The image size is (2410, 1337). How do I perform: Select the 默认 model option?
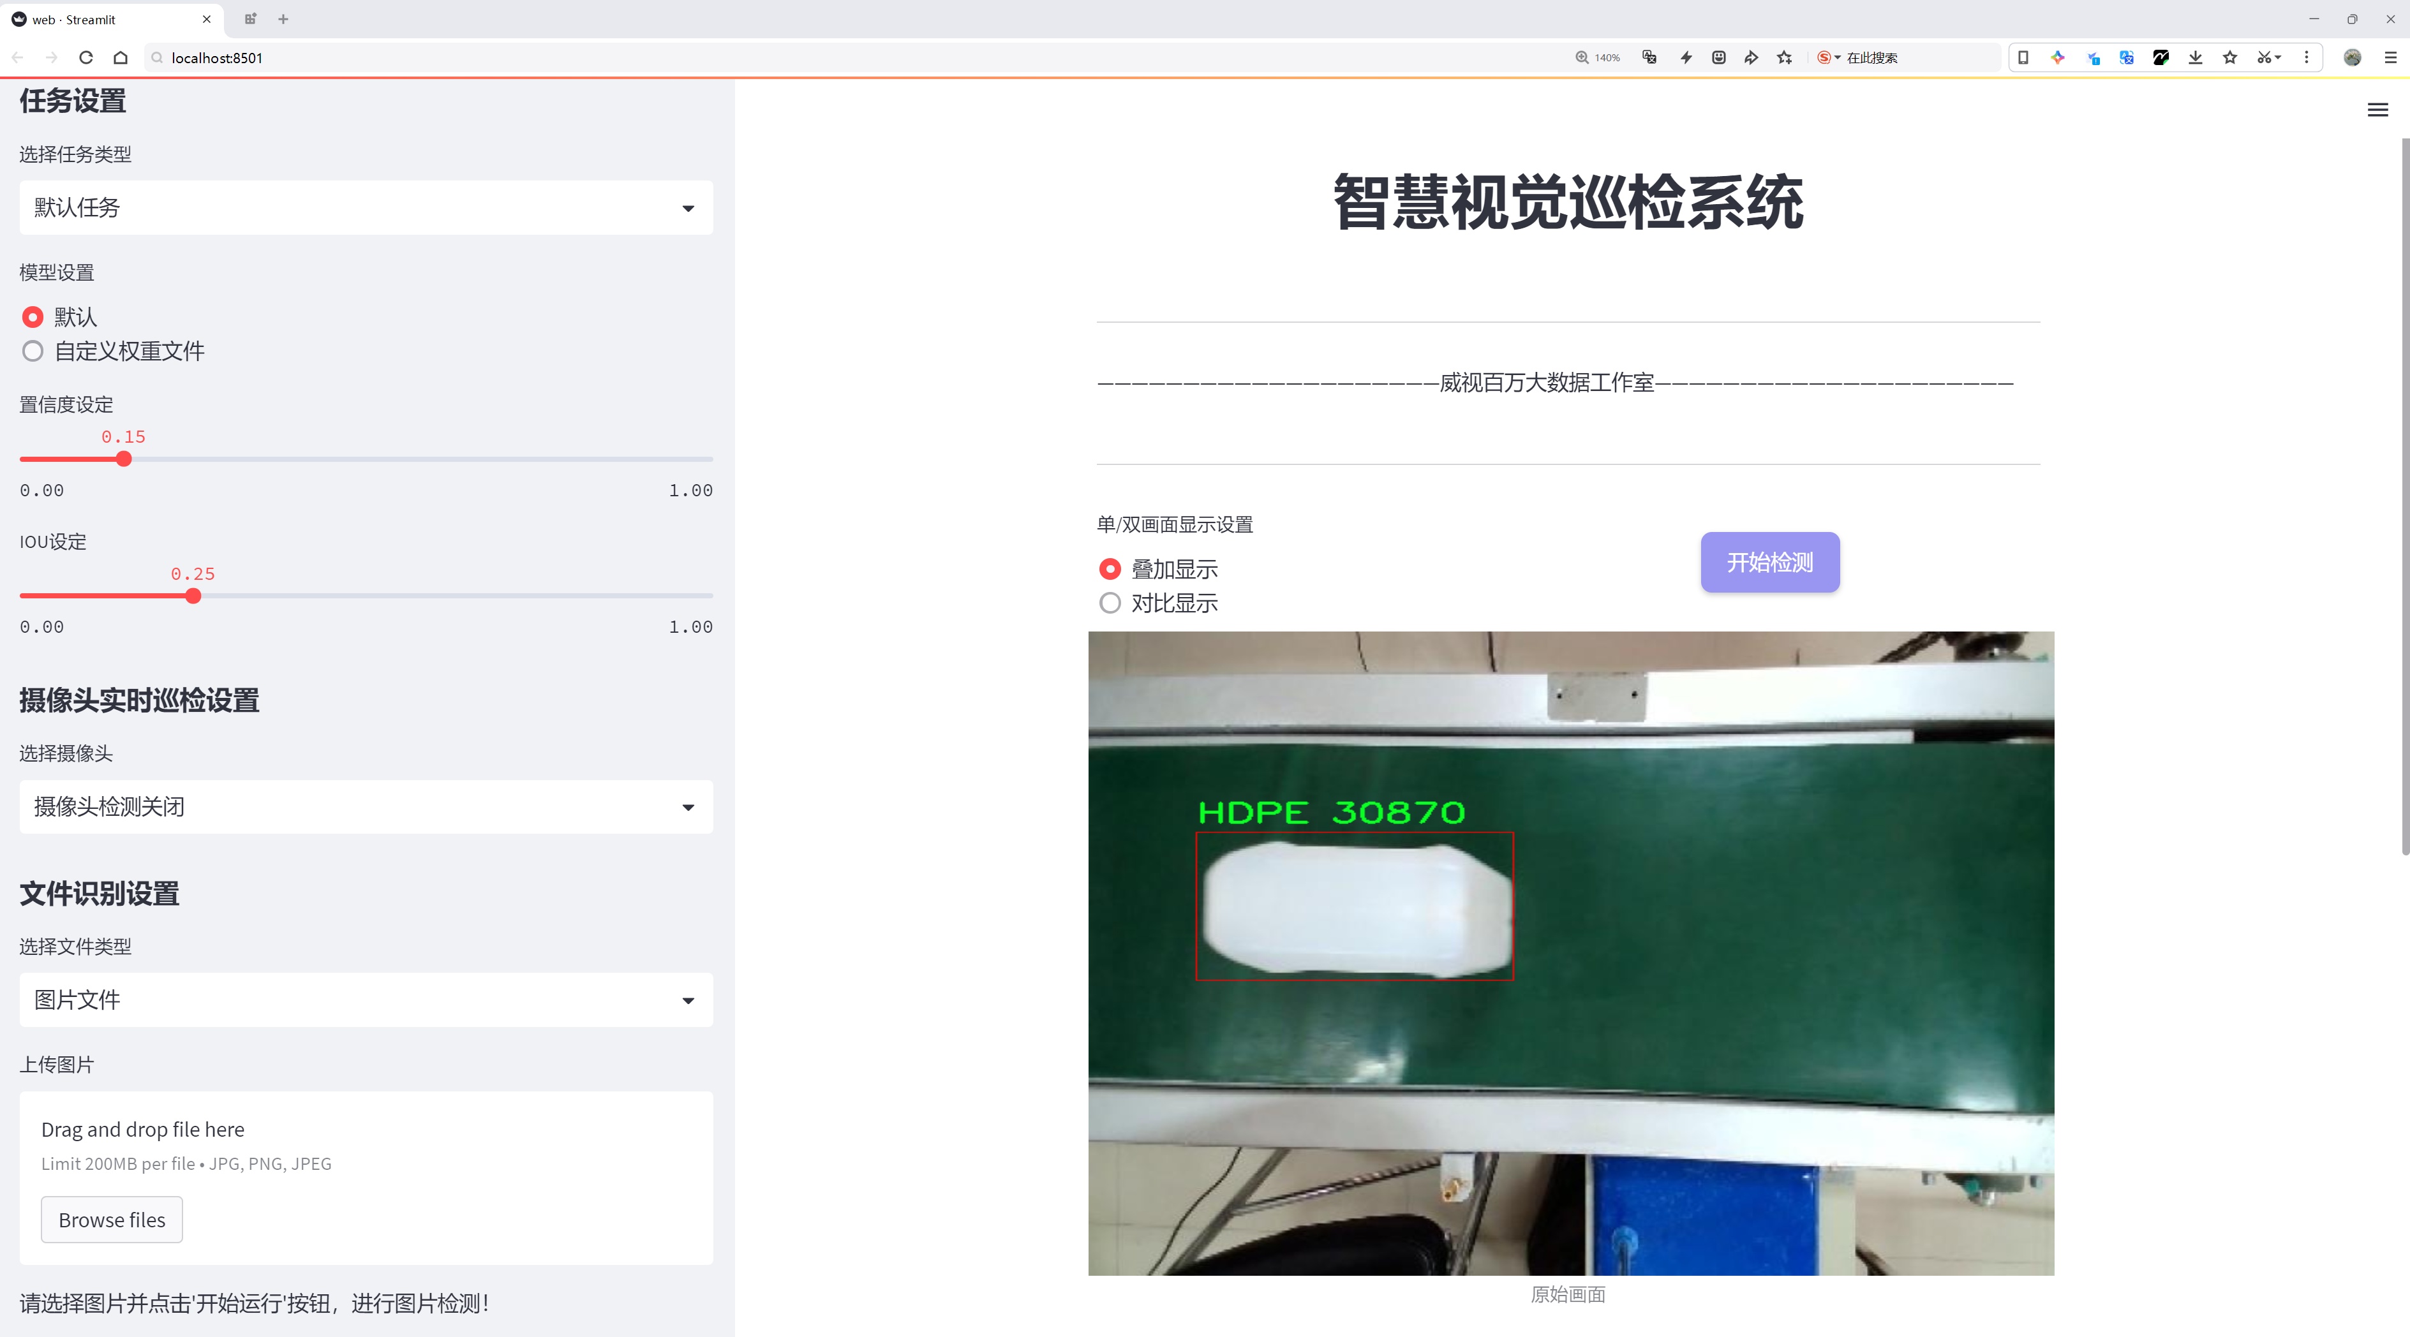33,317
